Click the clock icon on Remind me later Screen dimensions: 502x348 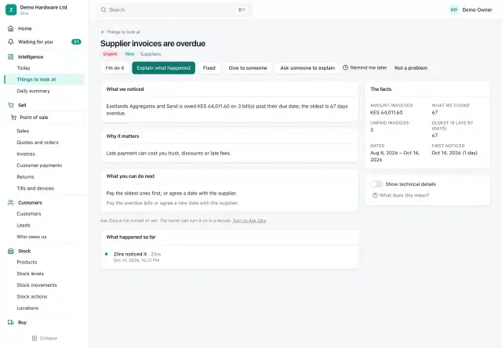pos(345,68)
